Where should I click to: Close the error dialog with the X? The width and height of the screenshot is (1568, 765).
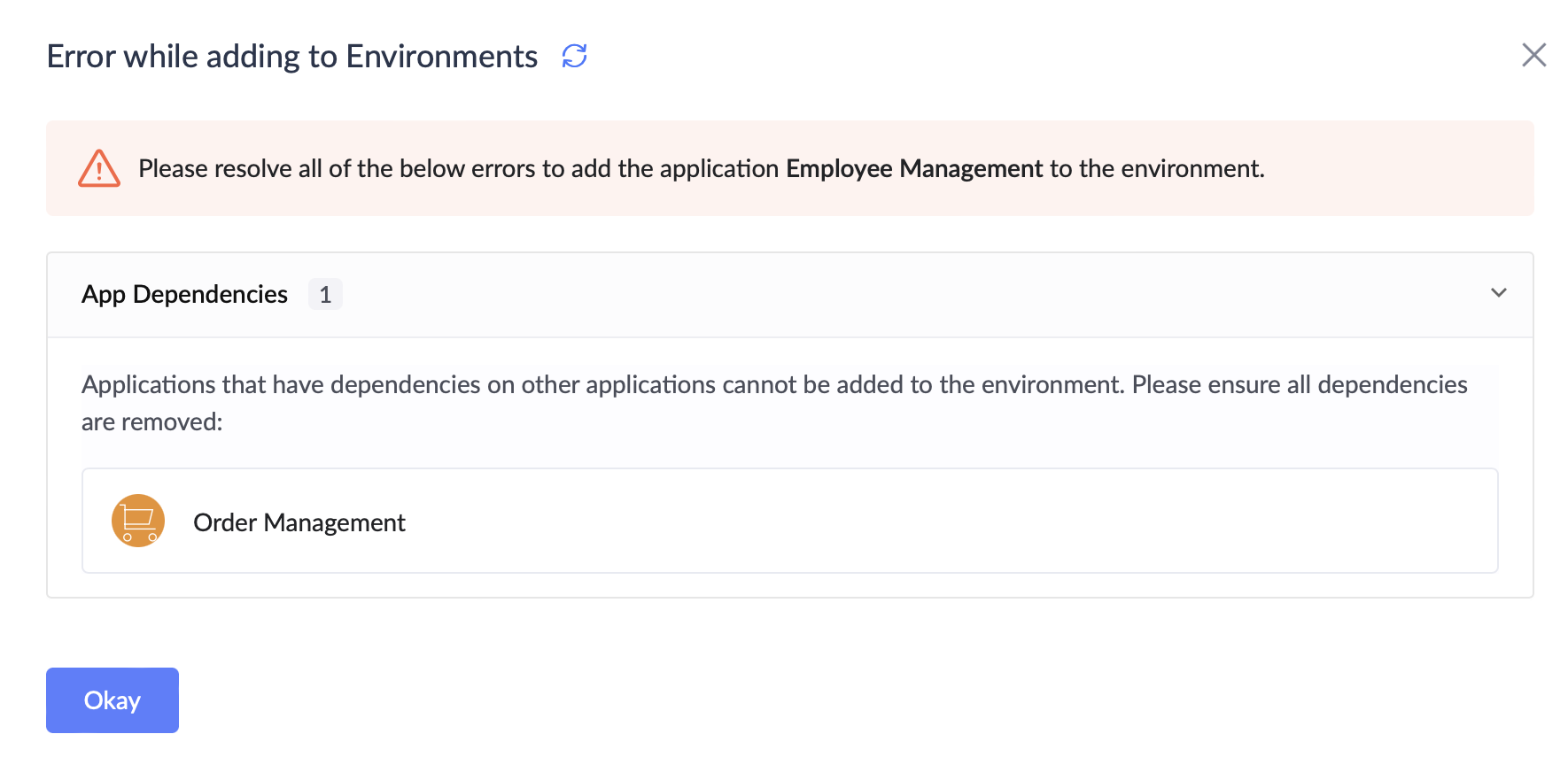(1533, 55)
